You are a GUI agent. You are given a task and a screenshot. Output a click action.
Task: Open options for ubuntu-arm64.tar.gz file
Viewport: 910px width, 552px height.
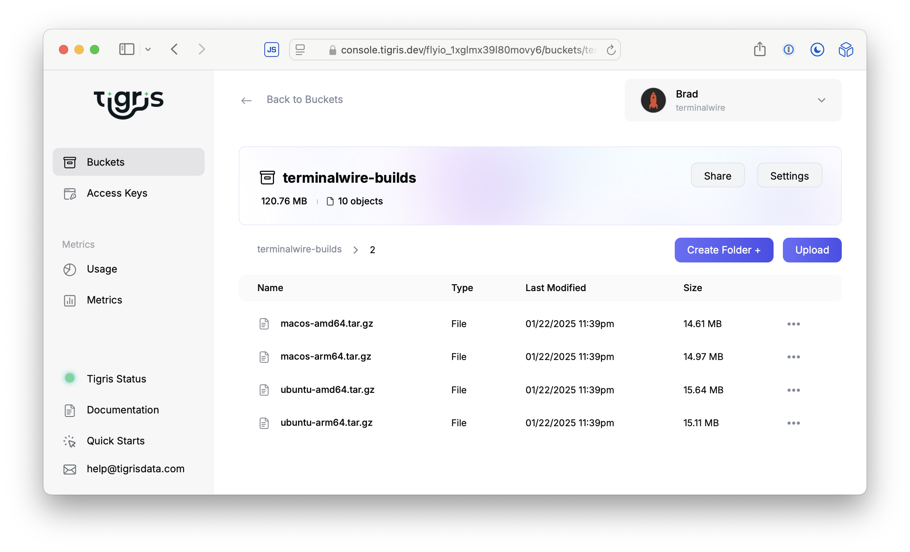coord(794,422)
